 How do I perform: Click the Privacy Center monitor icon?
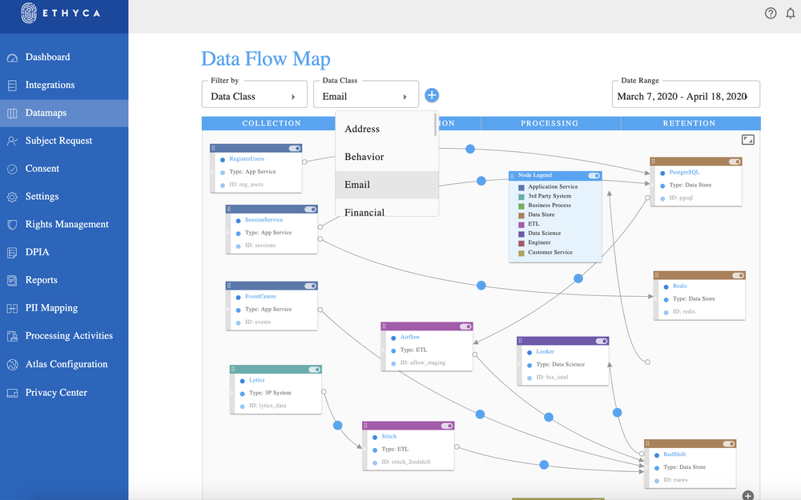click(12, 393)
